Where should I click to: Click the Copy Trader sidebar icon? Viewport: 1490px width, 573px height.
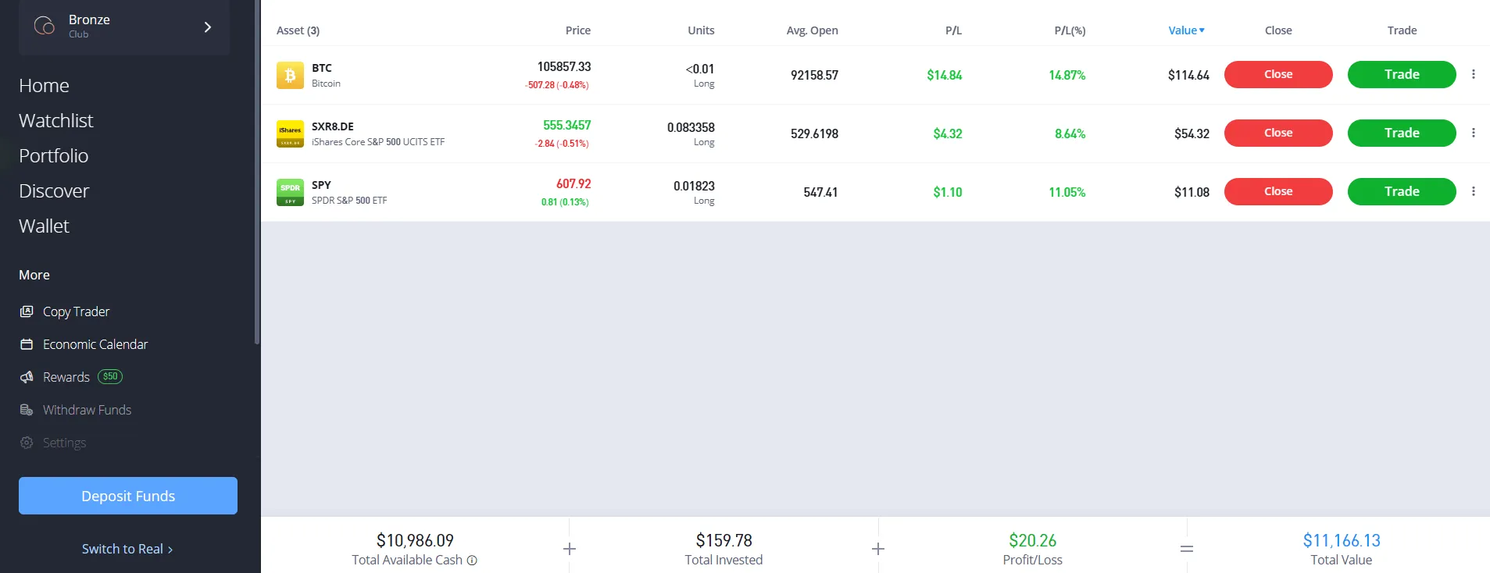(27, 311)
